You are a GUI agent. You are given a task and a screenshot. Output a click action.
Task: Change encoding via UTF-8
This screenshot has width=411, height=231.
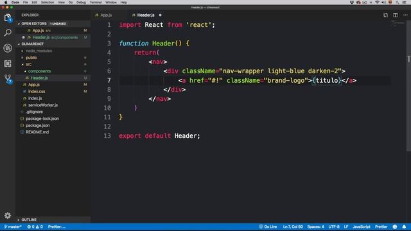(x=334, y=227)
